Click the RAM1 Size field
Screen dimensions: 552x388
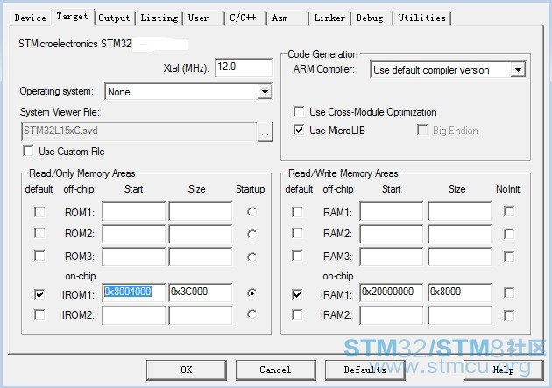tap(459, 211)
